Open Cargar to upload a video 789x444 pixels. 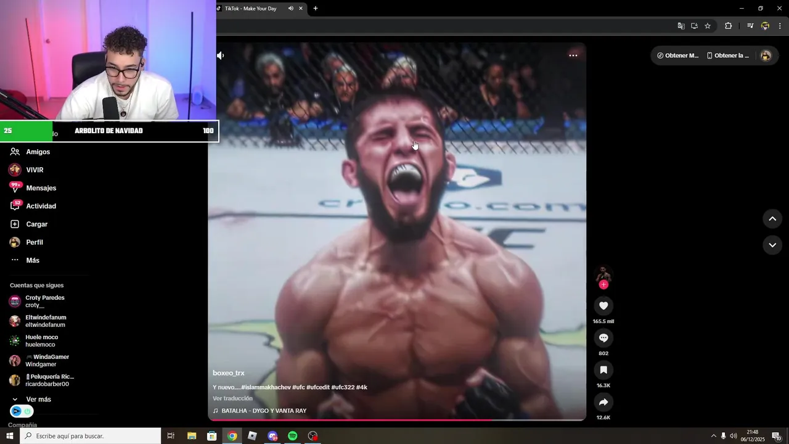[36, 224]
